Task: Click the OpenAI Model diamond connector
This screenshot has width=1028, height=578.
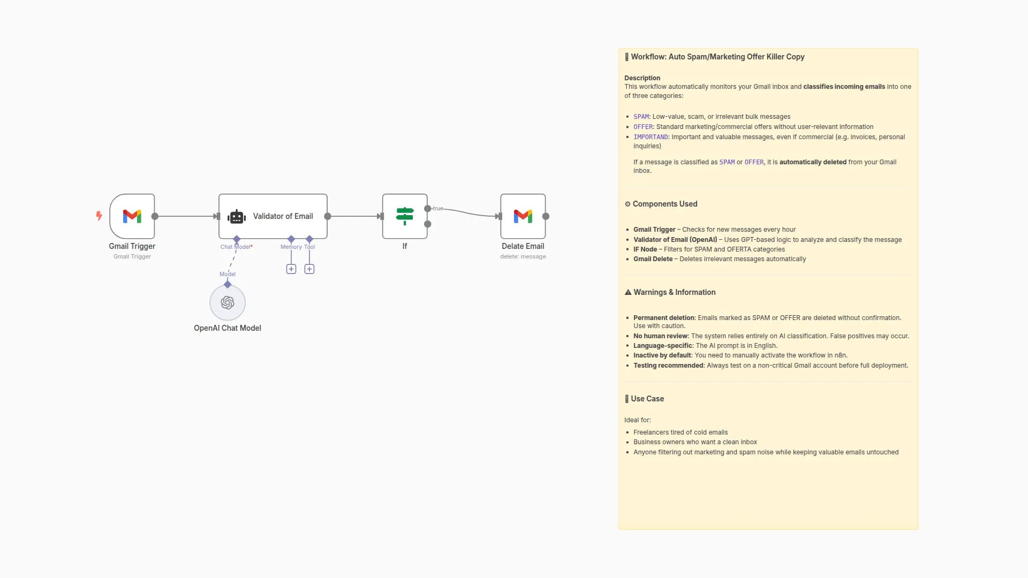Action: pos(228,285)
